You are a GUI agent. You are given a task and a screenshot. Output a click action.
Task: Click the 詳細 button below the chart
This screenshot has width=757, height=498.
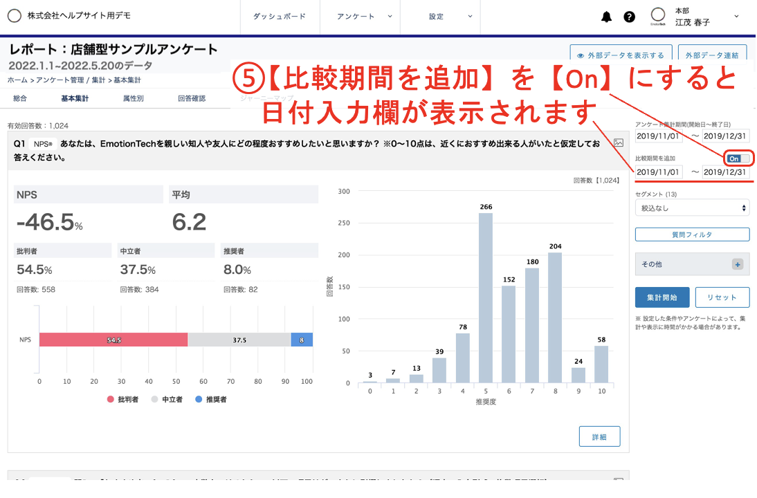(599, 436)
